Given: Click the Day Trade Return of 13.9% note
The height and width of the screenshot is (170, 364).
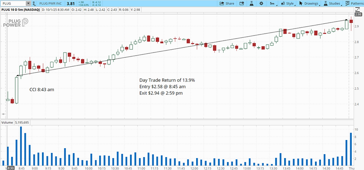Looking at the screenshot, I should pyautogui.click(x=167, y=80).
